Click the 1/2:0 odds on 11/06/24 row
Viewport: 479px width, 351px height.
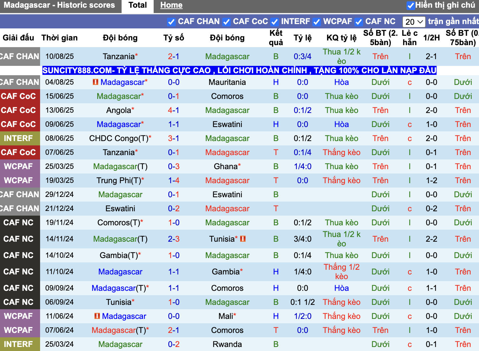point(303,316)
